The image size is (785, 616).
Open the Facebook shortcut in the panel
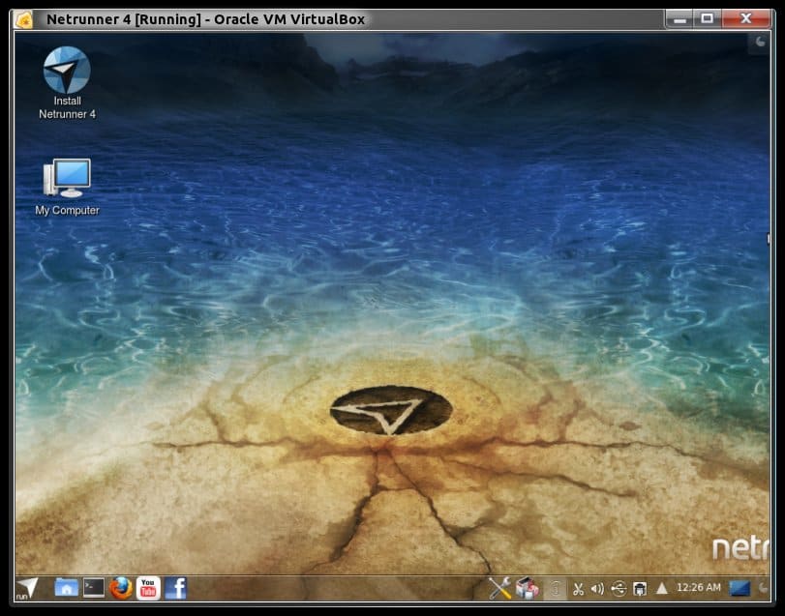pyautogui.click(x=175, y=587)
